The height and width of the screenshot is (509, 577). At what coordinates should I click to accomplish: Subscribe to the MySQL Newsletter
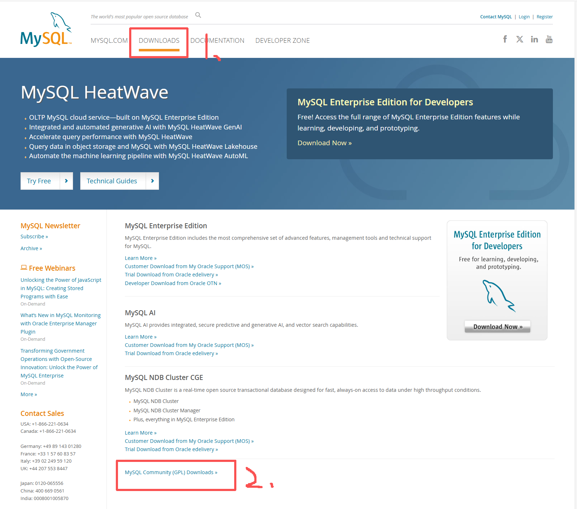pyautogui.click(x=34, y=237)
